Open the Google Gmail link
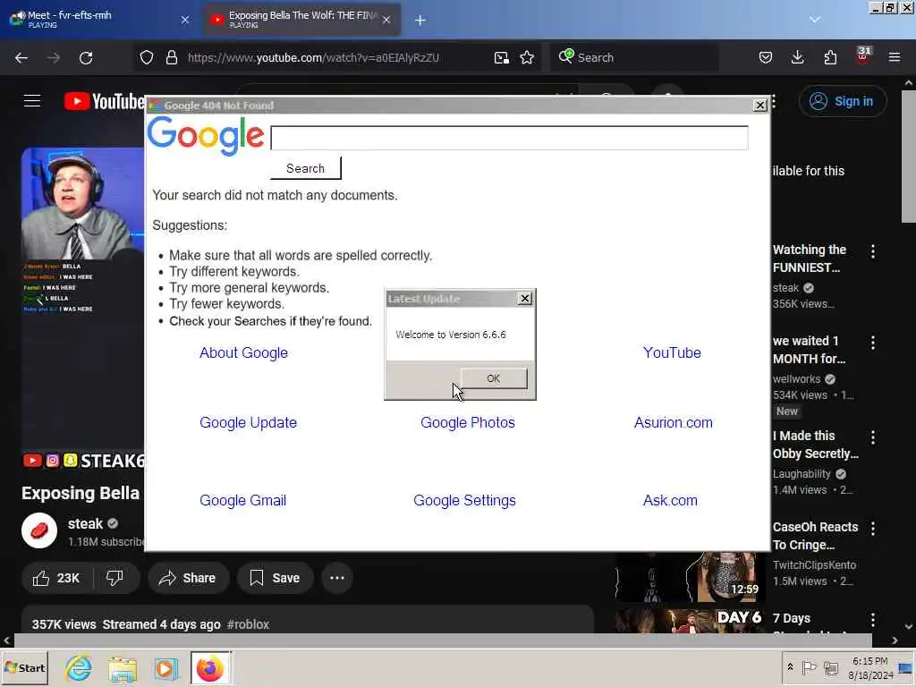 (243, 501)
